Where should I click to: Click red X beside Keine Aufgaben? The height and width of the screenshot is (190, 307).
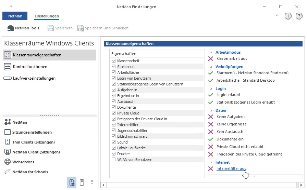(x=211, y=117)
